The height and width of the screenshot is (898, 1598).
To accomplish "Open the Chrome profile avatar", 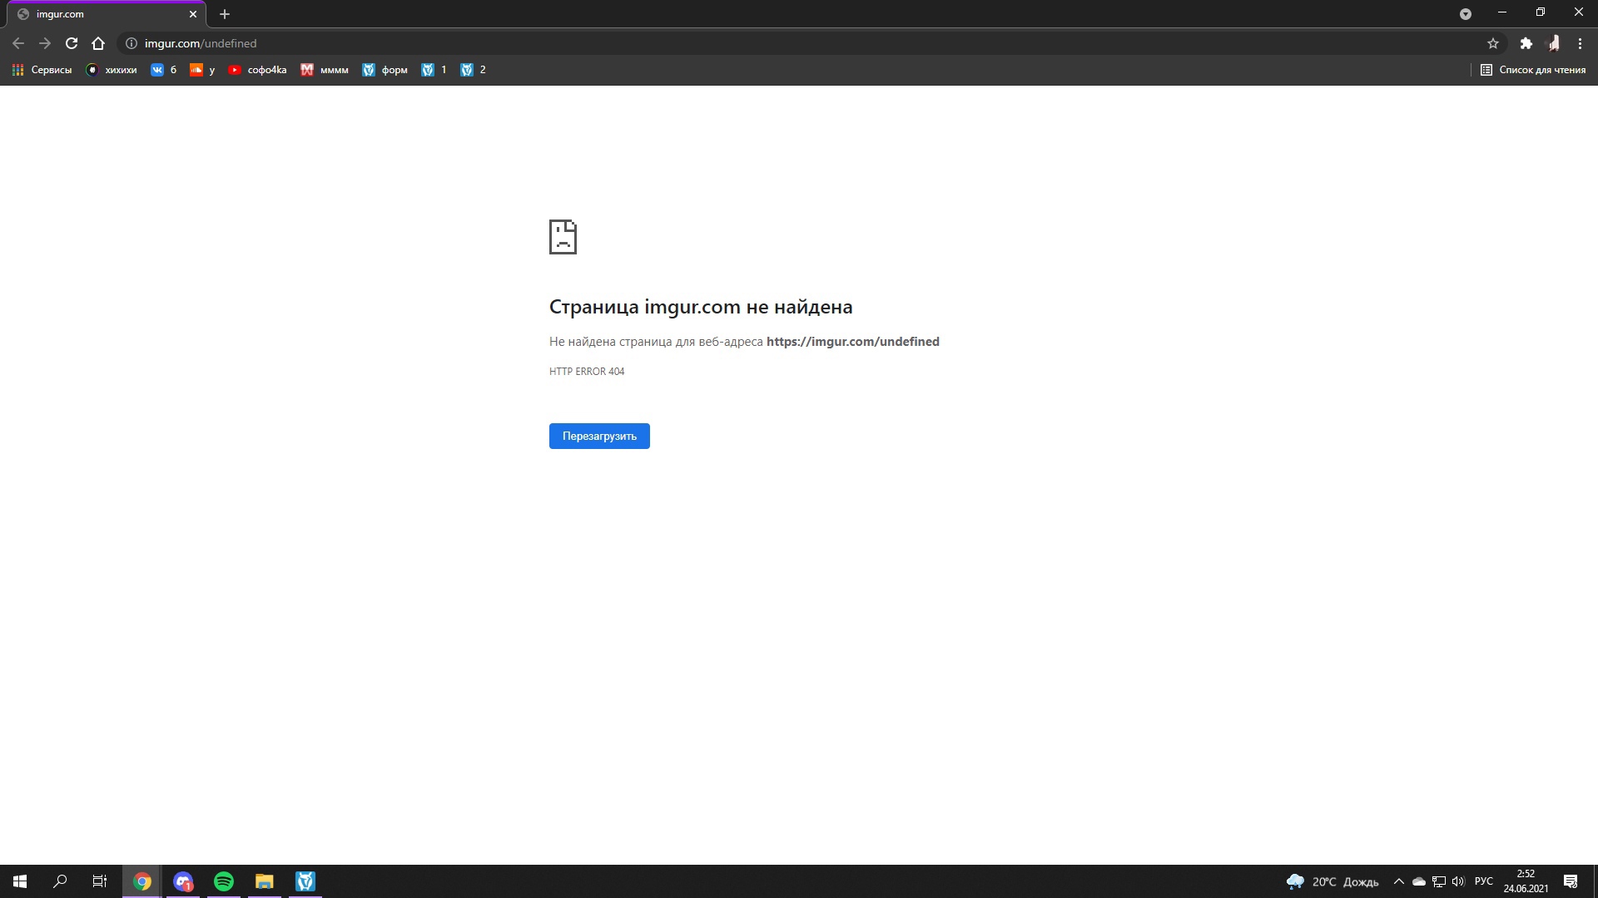I will click(1553, 43).
